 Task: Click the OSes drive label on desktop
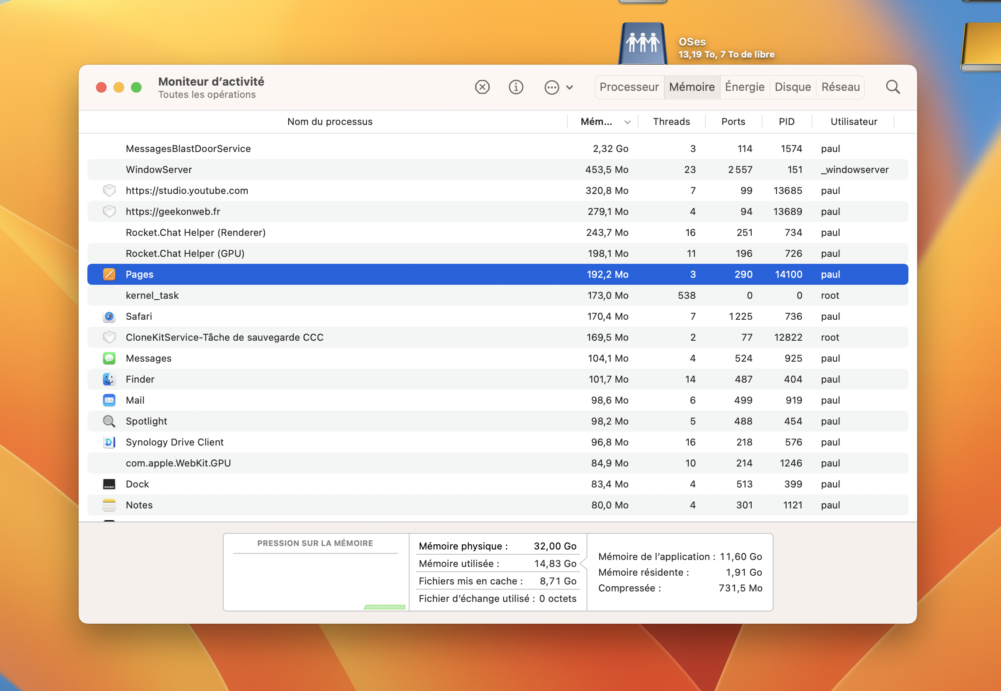pos(692,42)
